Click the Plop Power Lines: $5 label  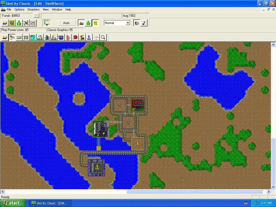coord(24,30)
